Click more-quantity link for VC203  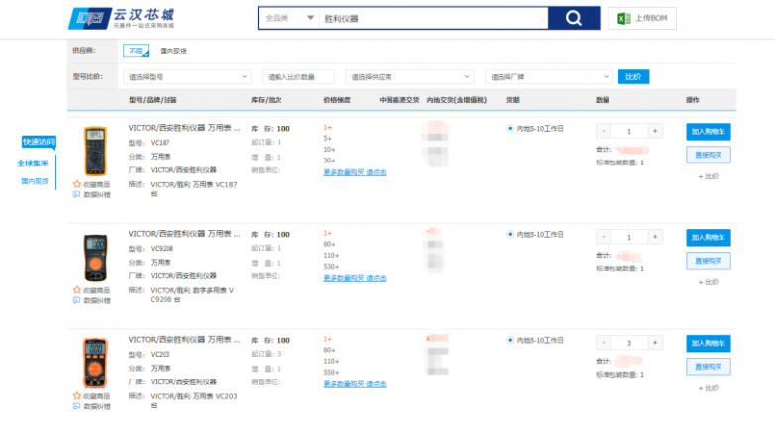tap(355, 384)
